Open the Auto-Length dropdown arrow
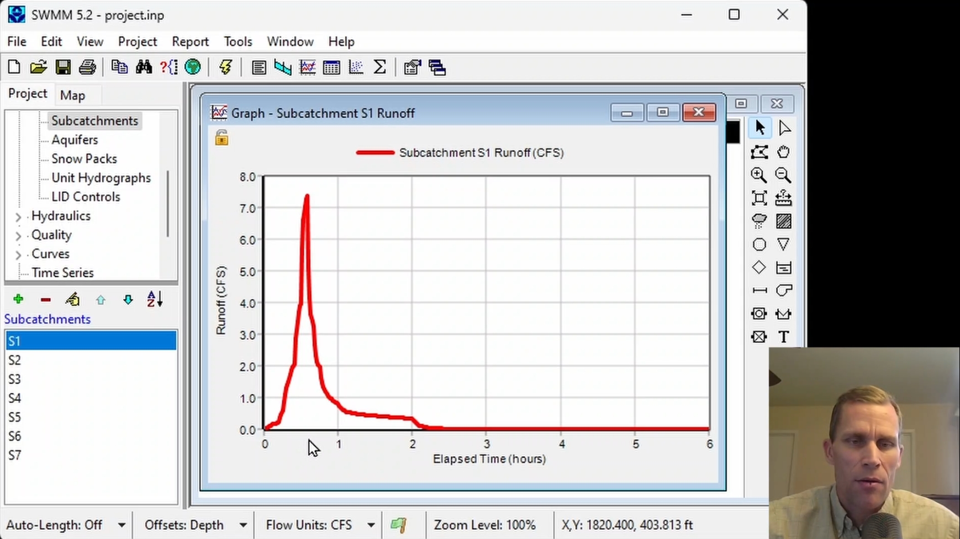The height and width of the screenshot is (539, 960). click(x=122, y=525)
